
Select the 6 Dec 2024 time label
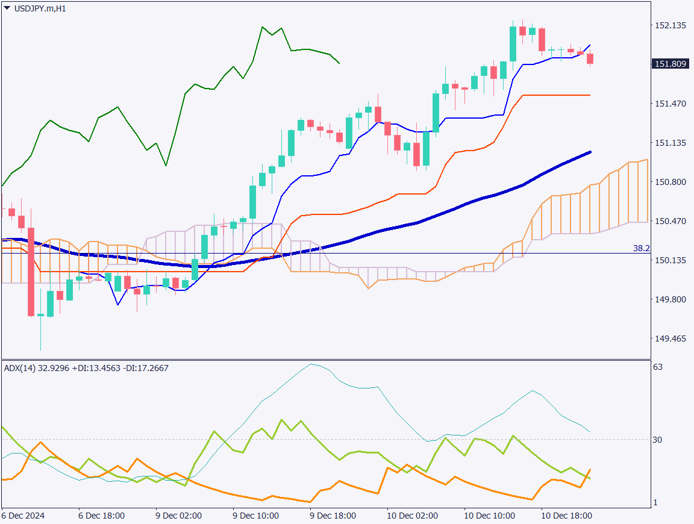point(23,516)
